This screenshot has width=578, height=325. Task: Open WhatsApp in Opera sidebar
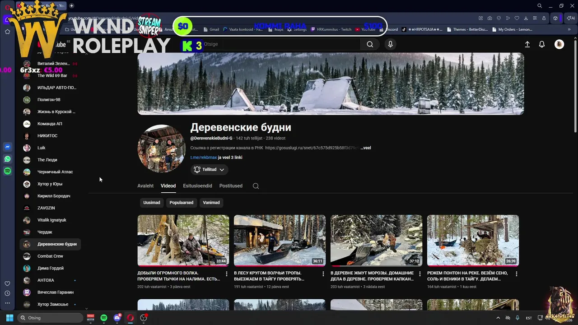pyautogui.click(x=7, y=159)
